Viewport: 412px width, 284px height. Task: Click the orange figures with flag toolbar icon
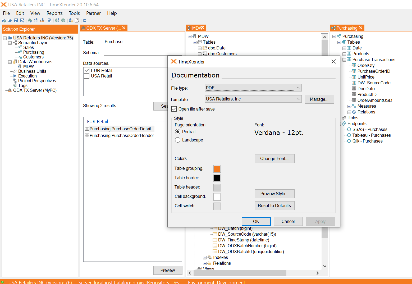point(42,20)
